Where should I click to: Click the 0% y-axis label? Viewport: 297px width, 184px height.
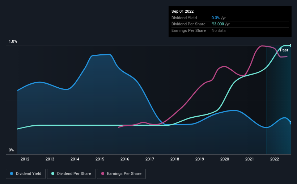click(x=11, y=150)
